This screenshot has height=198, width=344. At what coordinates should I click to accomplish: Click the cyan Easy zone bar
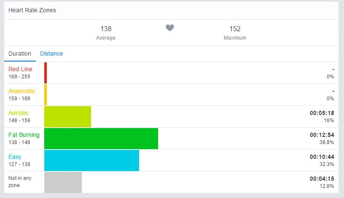[91, 161]
